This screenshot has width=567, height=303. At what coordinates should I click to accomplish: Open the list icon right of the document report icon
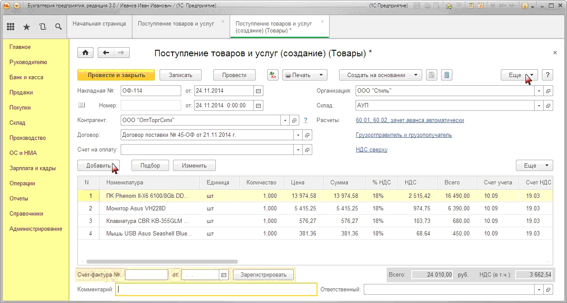[x=447, y=75]
